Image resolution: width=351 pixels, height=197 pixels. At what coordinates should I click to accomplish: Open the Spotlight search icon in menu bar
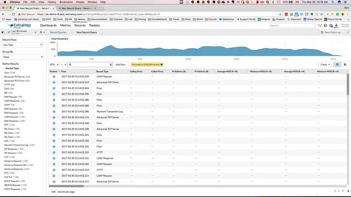point(333,2)
